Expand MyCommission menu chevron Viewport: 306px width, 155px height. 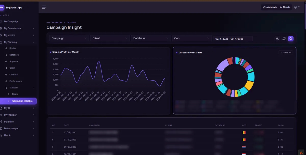[x=33, y=28]
